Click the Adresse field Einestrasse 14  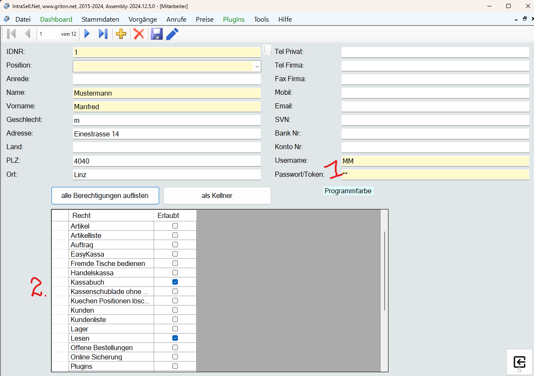(x=167, y=134)
